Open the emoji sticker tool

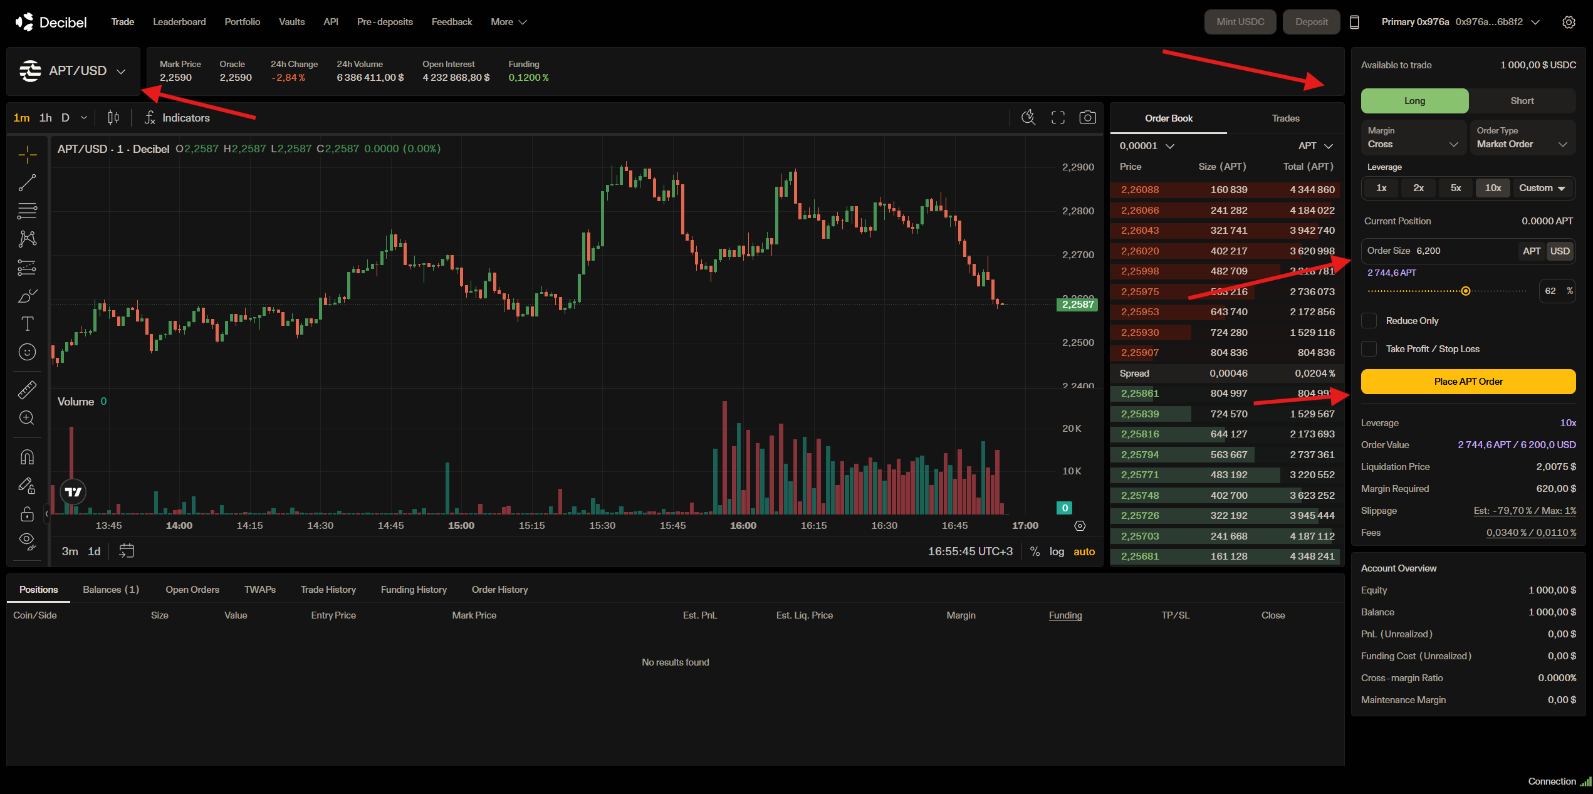pyautogui.click(x=27, y=352)
